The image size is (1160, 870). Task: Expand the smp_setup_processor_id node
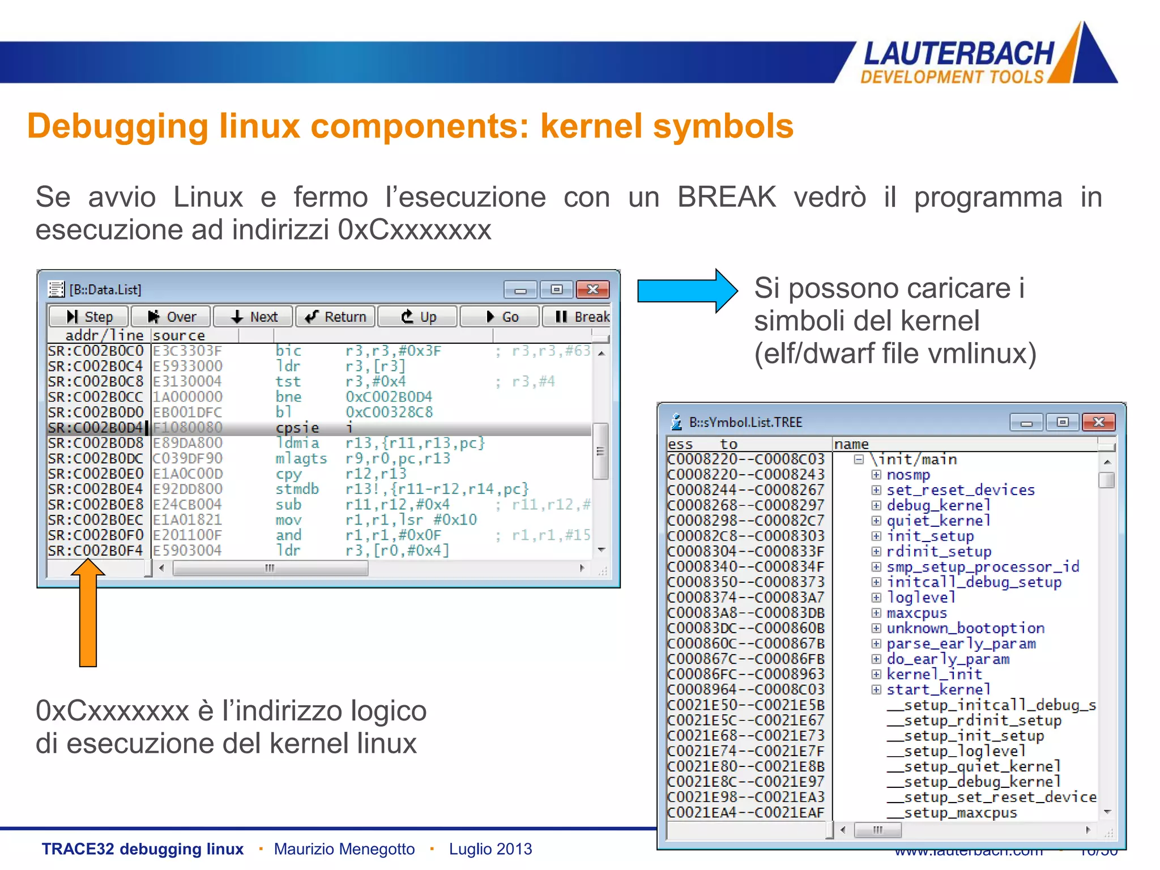point(876,566)
